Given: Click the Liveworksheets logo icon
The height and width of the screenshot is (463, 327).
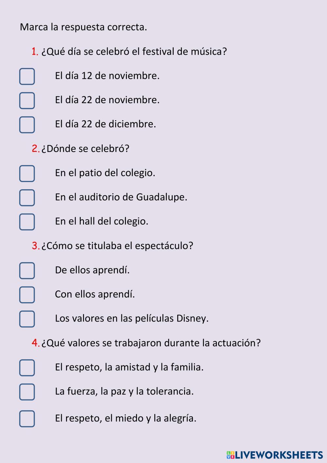Looking at the screenshot, I should click(x=231, y=455).
